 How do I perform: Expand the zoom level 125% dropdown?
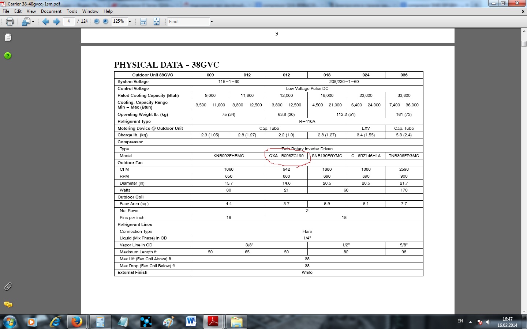coord(130,22)
